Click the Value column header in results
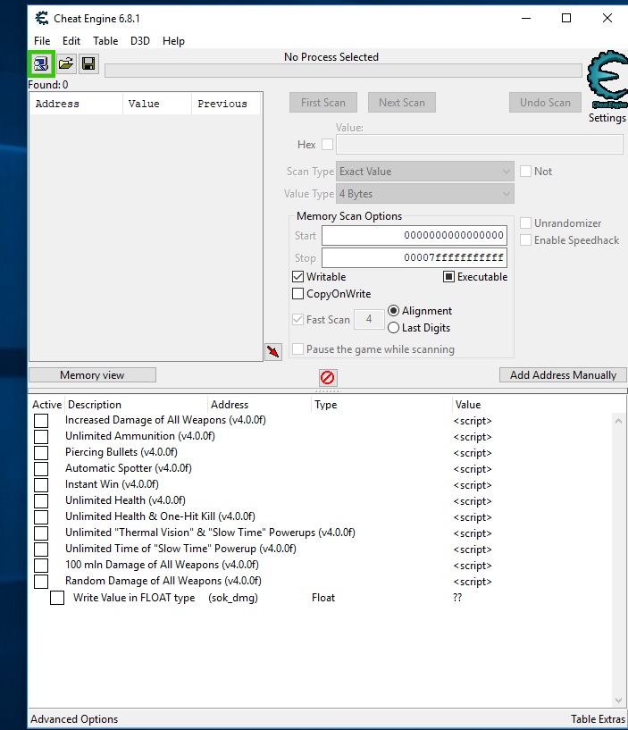 [x=157, y=104]
